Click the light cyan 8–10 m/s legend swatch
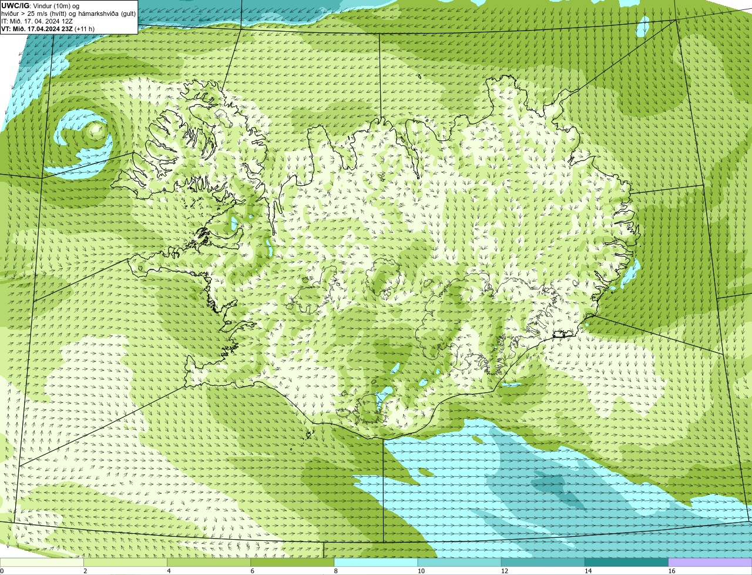Screen dimensions: 752x575 (376, 562)
